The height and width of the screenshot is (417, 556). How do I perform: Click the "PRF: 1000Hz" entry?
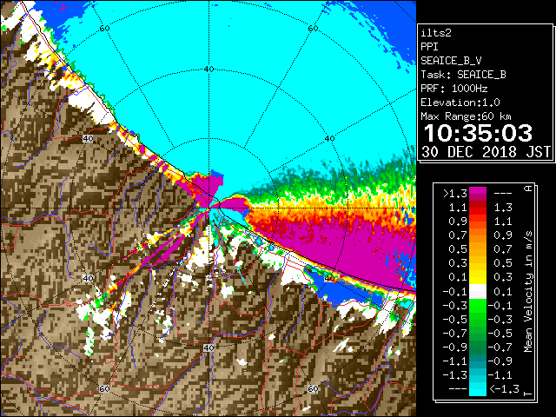(454, 89)
